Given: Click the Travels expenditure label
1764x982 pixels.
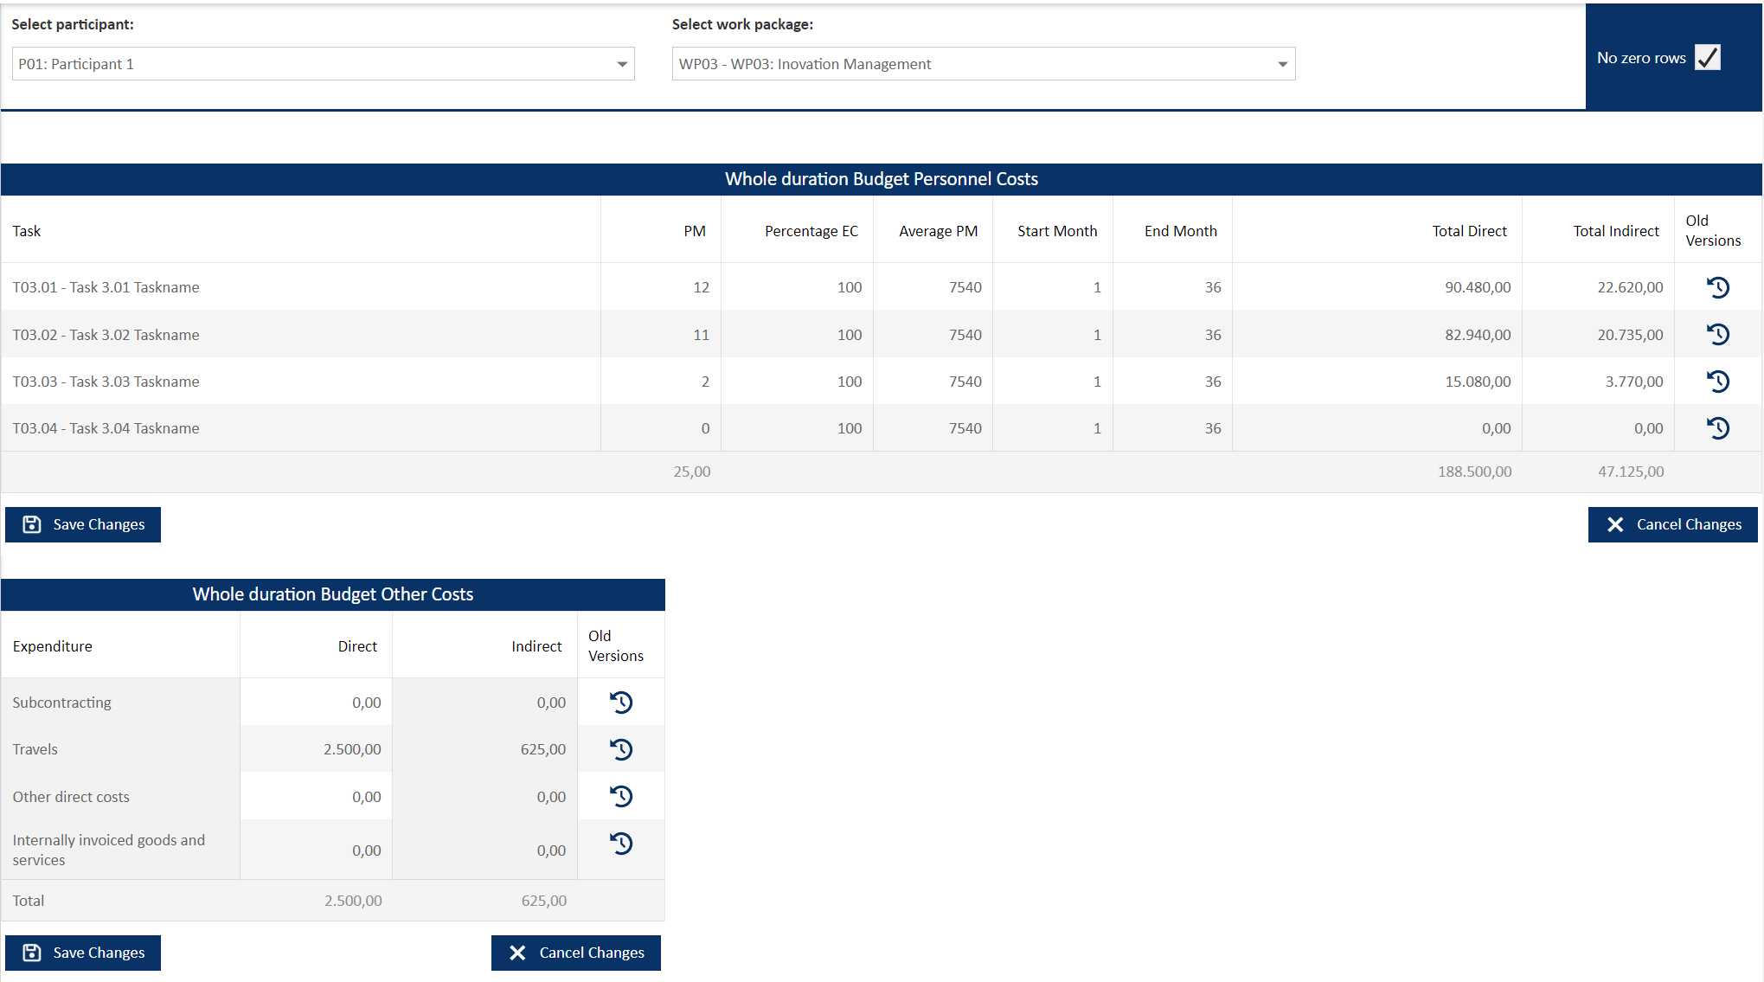Looking at the screenshot, I should click(35, 749).
